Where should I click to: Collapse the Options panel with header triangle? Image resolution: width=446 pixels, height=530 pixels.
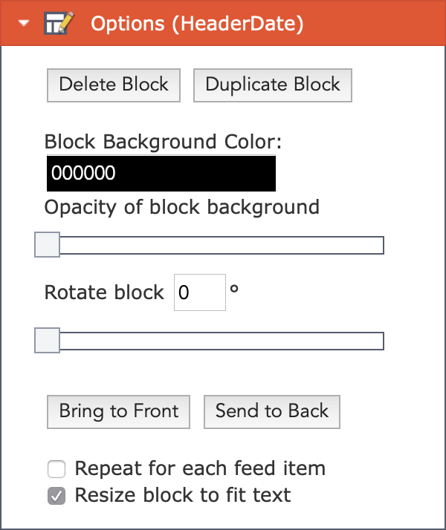coord(24,23)
